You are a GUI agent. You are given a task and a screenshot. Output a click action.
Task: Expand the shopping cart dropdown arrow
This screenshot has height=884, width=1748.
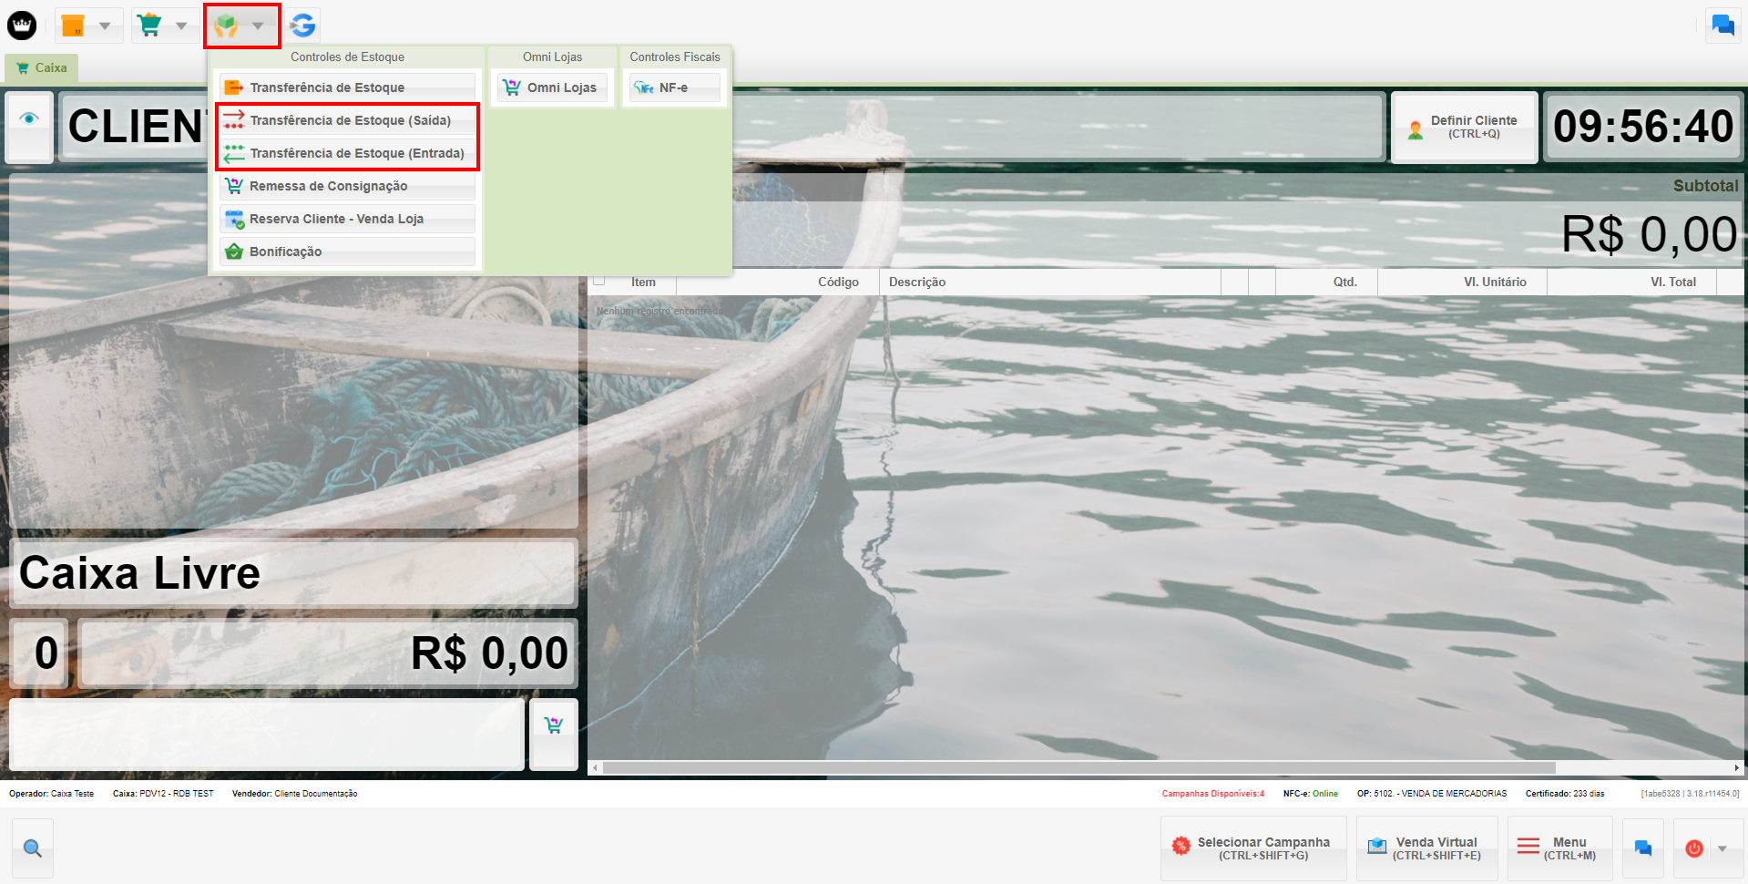click(181, 26)
